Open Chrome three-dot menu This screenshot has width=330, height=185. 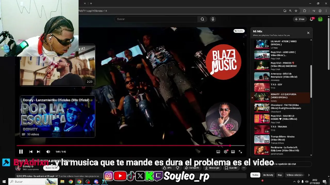[326, 11]
